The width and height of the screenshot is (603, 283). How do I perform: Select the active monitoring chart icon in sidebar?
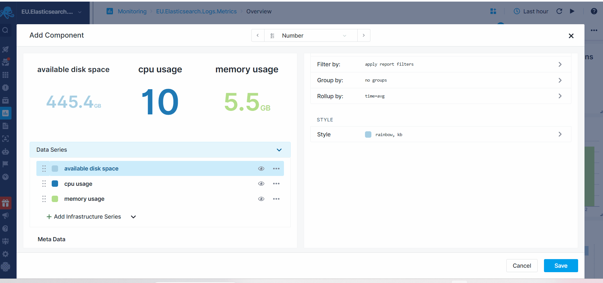click(5, 113)
